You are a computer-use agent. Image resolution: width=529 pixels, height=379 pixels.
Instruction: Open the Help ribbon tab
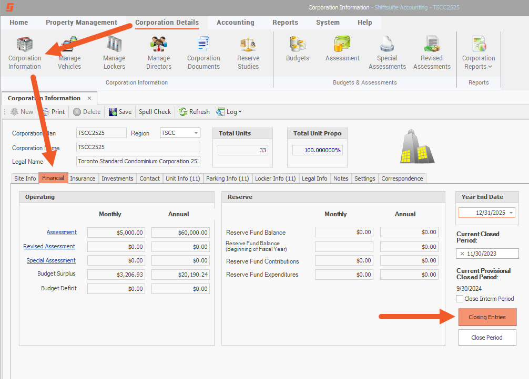(365, 23)
